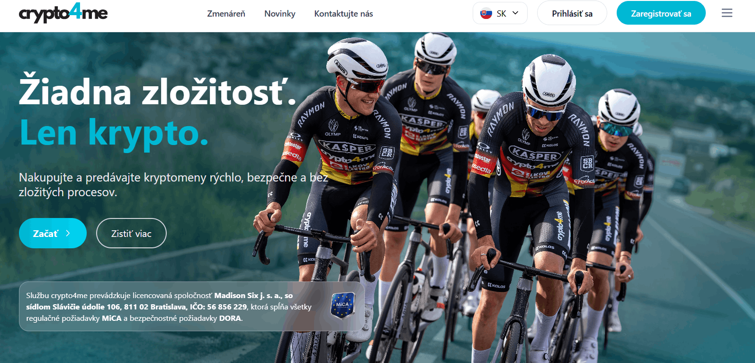755x363 pixels.
Task: Click the arrow inside the Začať button
Action: pyautogui.click(x=68, y=233)
